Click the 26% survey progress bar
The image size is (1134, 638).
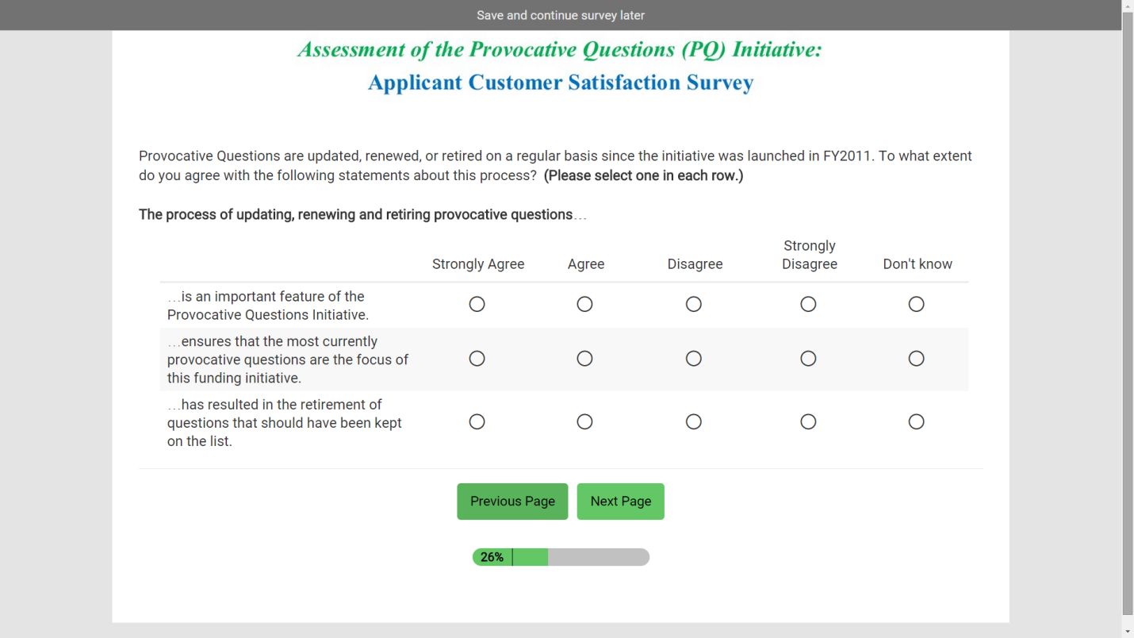coord(561,557)
